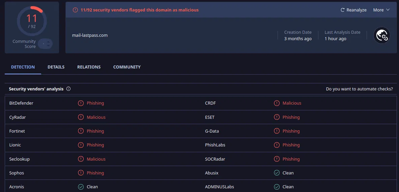399x192 pixels.
Task: Click the mail-lastpass.com domain text
Action: 90,35
